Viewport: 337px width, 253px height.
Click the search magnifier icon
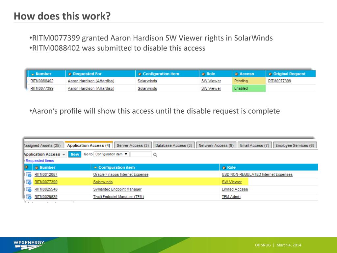(x=155, y=155)
